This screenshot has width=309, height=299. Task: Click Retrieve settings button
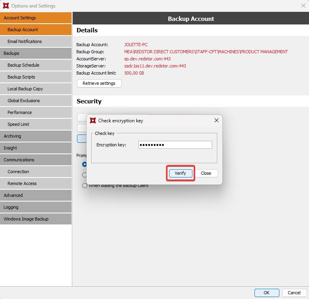point(99,83)
